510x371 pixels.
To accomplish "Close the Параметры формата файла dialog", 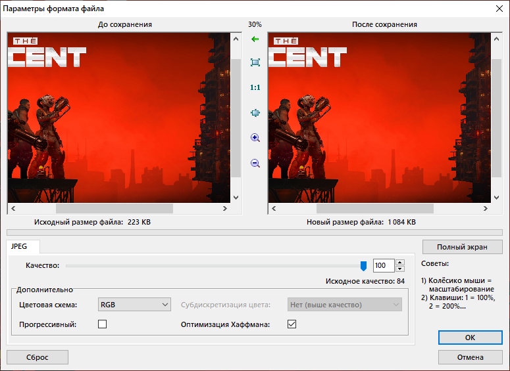I will click(499, 9).
